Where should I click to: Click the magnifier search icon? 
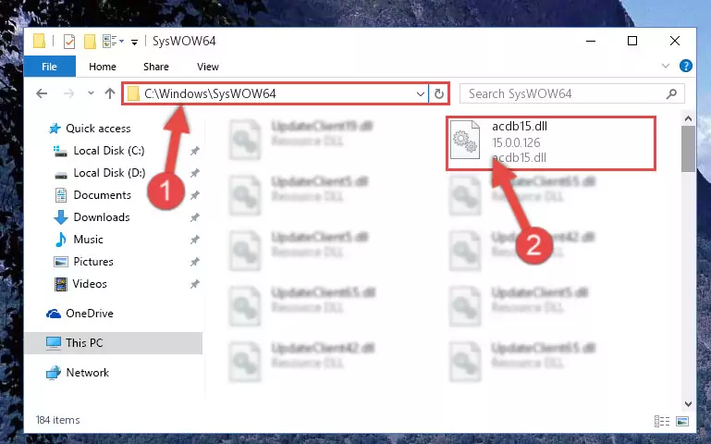[x=671, y=93]
